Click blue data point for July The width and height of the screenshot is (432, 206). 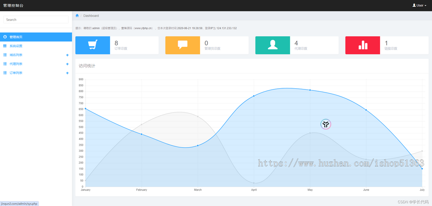[422, 169]
